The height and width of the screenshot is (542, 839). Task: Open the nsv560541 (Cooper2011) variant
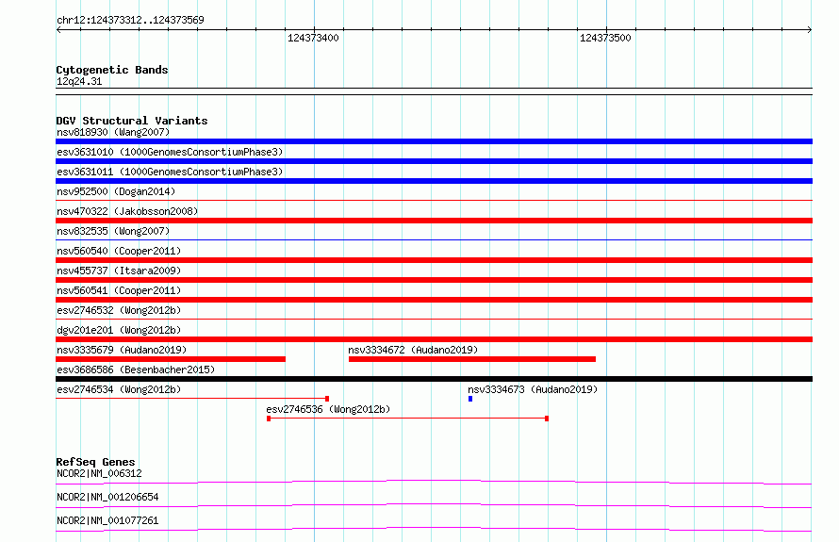[x=119, y=290]
